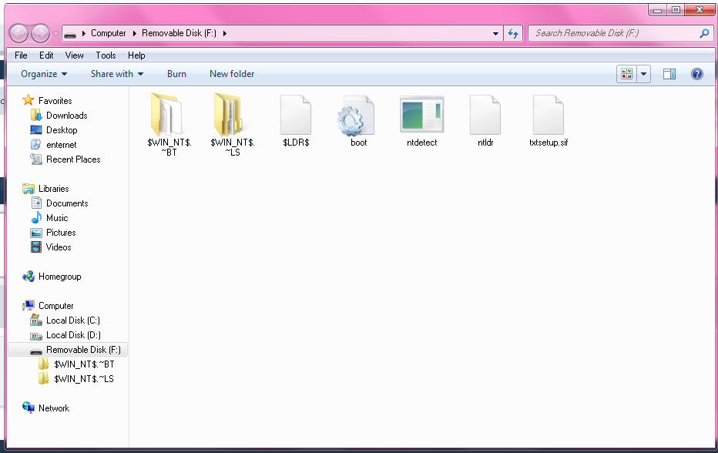
Task: Open Downloads in Favorites
Action: click(x=66, y=116)
